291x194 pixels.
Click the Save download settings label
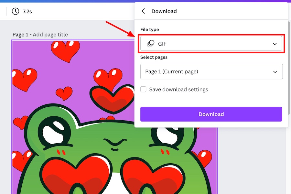pos(178,90)
